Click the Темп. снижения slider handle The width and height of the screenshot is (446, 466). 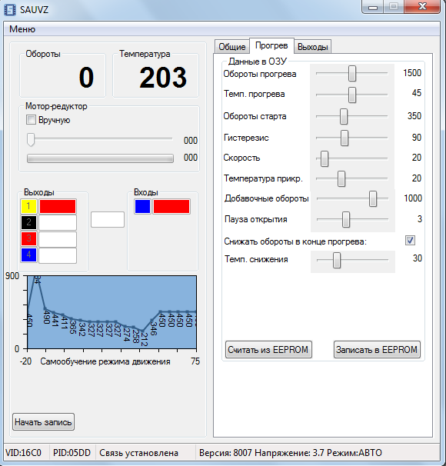336,261
